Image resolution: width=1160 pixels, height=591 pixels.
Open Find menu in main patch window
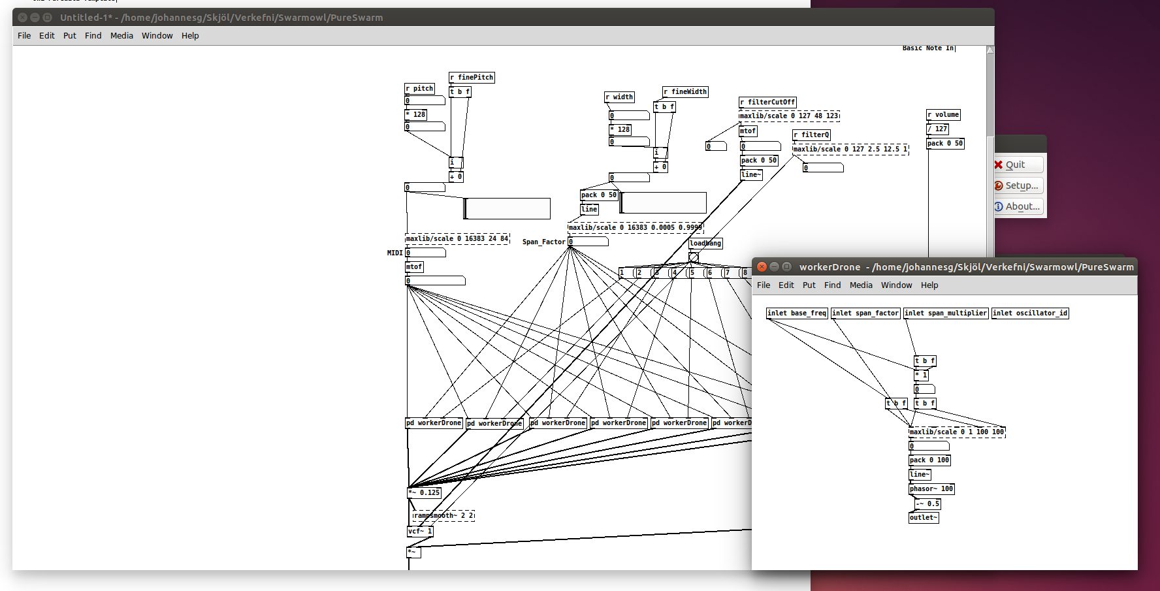tap(93, 35)
